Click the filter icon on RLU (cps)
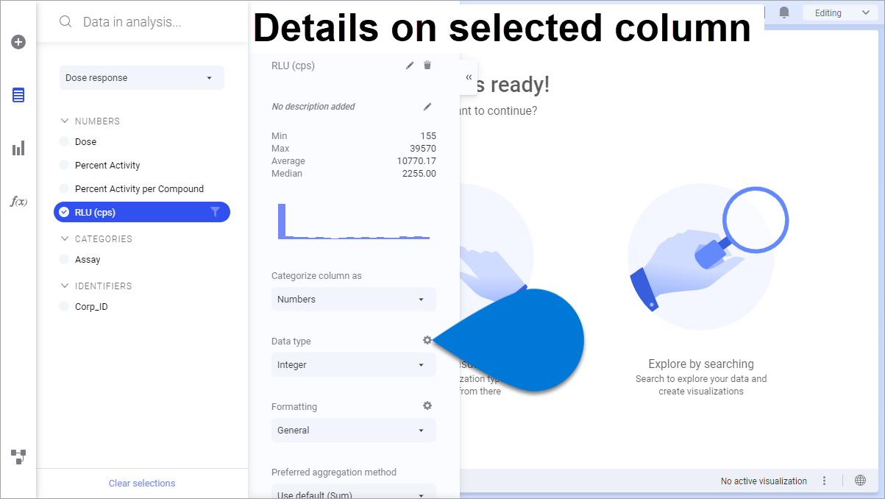Image resolution: width=885 pixels, height=499 pixels. click(215, 212)
